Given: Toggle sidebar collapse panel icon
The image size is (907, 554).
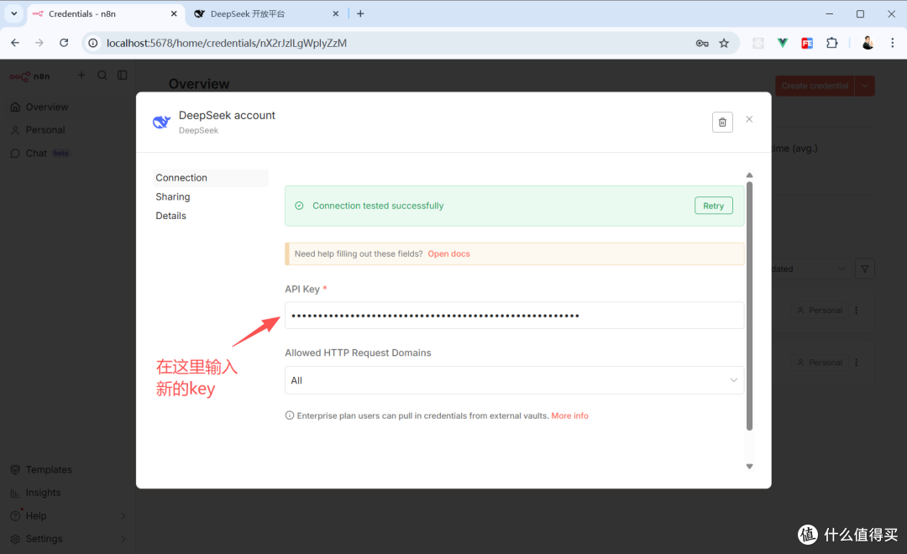Looking at the screenshot, I should (122, 76).
